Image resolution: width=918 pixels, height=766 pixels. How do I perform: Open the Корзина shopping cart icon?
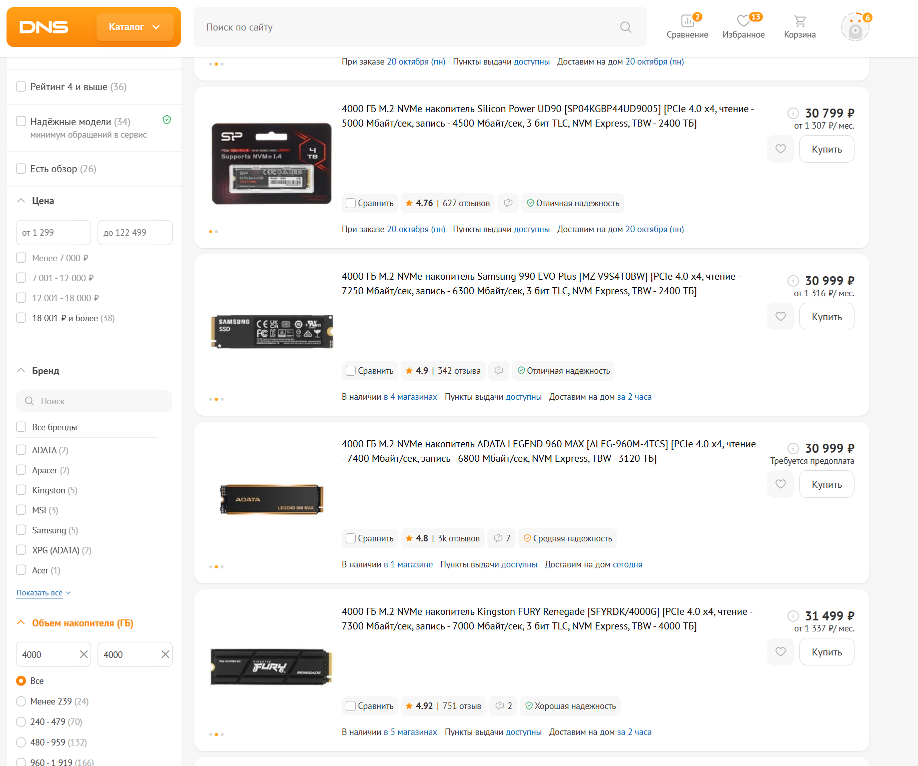coord(800,27)
